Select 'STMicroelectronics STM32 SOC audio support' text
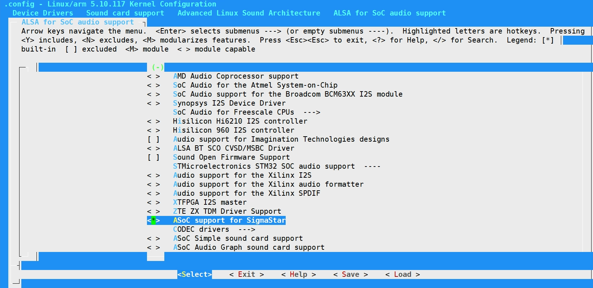The width and height of the screenshot is (593, 288). [264, 166]
